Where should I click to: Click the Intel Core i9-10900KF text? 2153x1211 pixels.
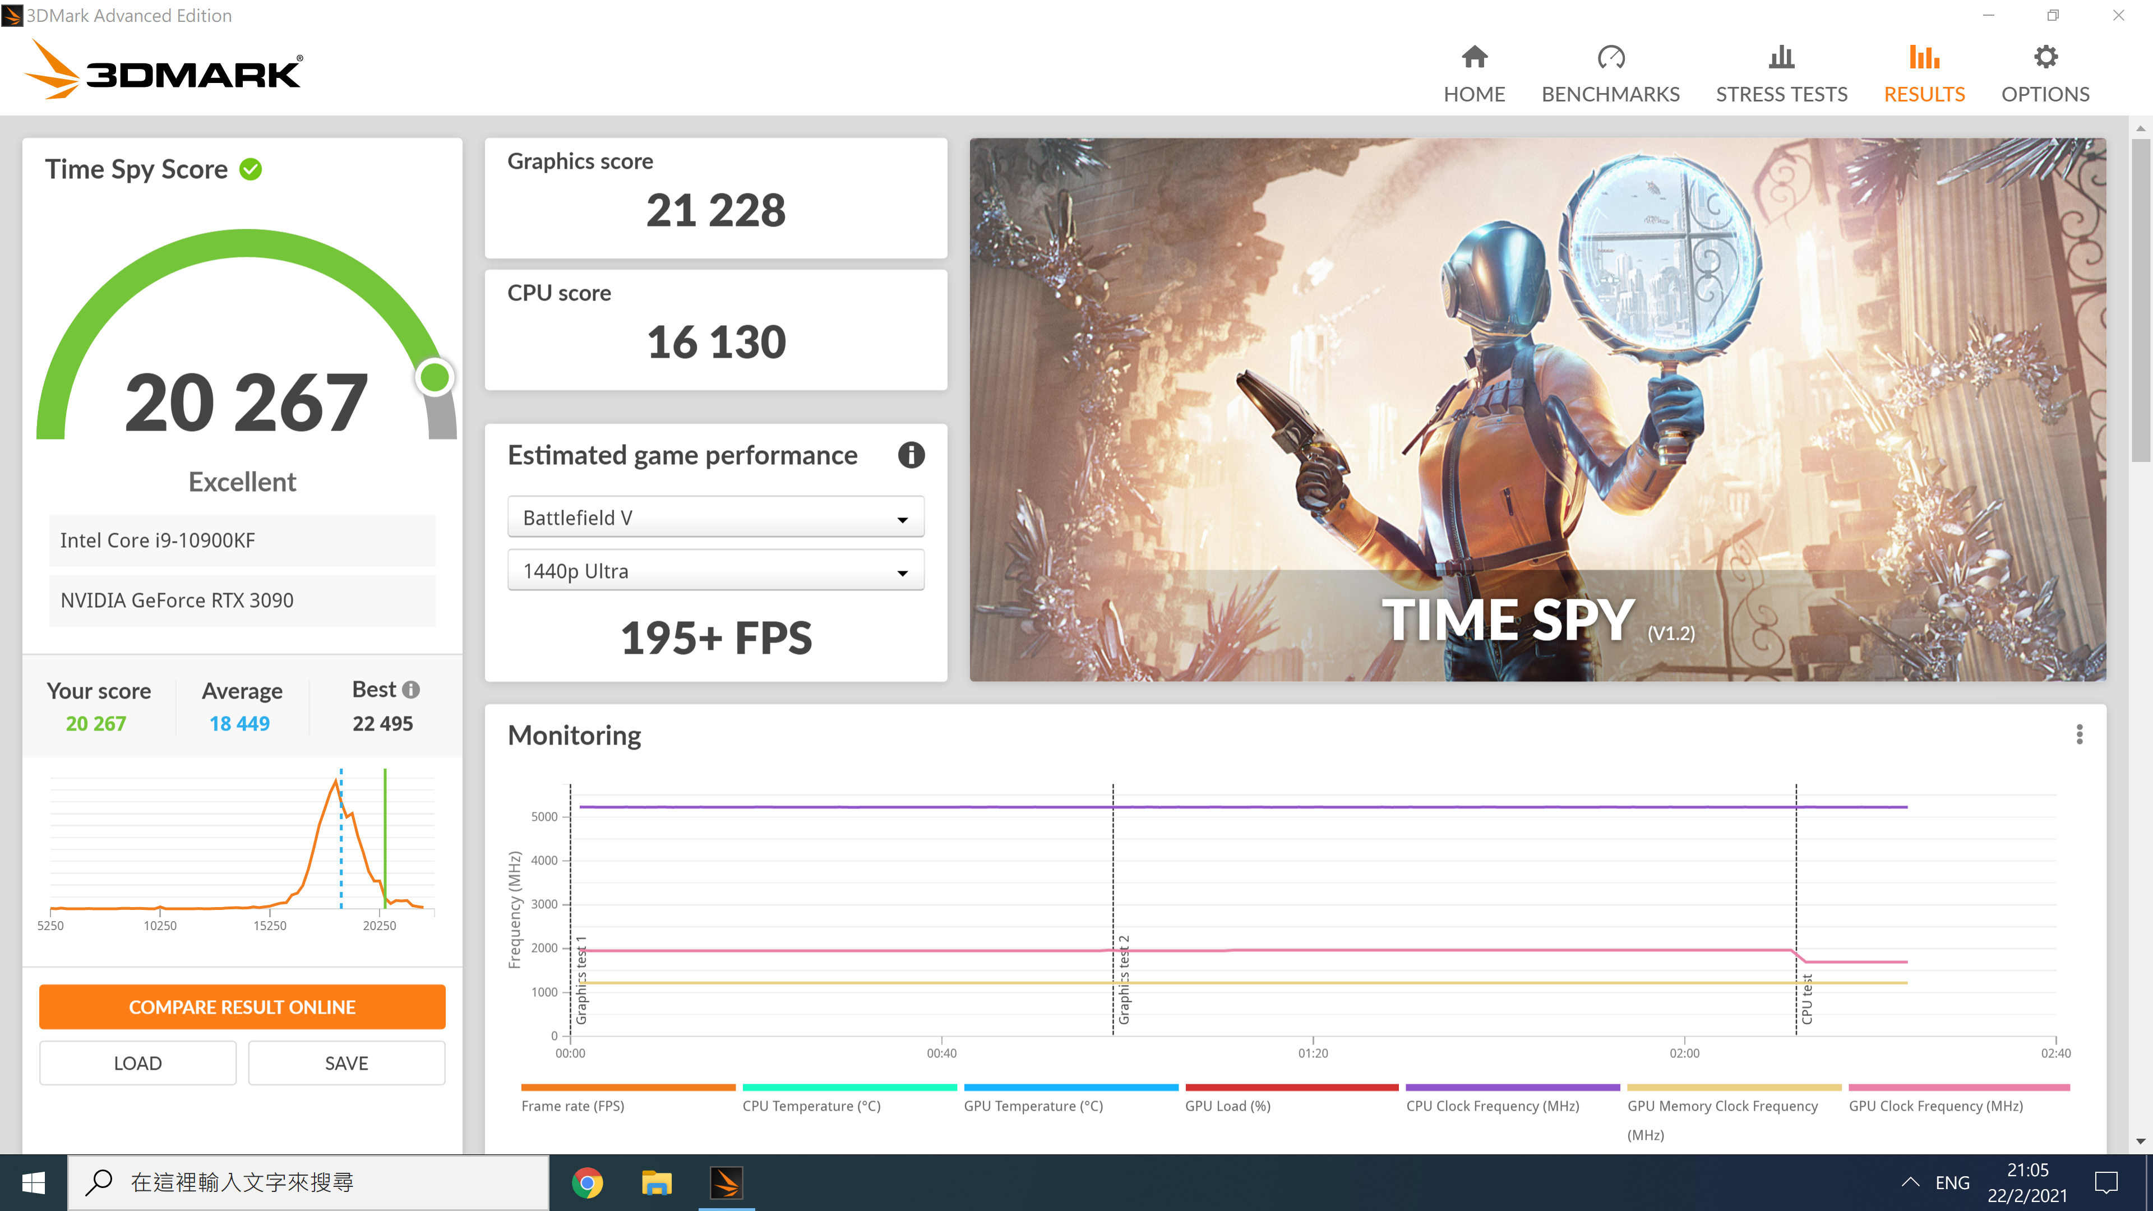click(157, 540)
